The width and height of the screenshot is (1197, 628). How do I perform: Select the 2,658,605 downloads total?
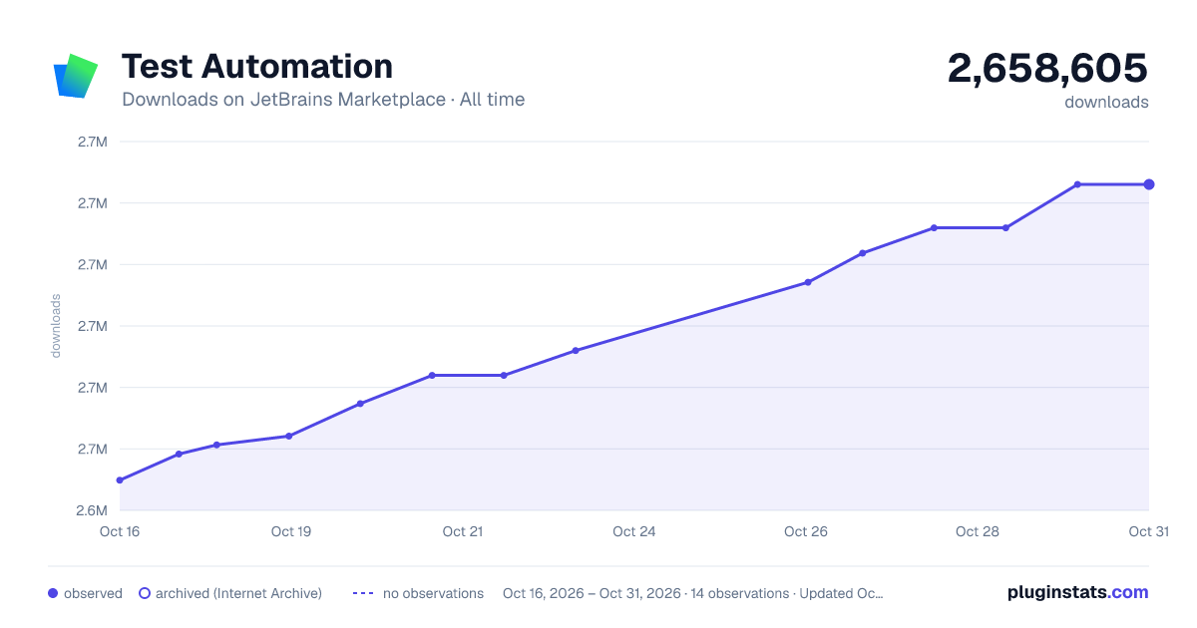pyautogui.click(x=1047, y=68)
